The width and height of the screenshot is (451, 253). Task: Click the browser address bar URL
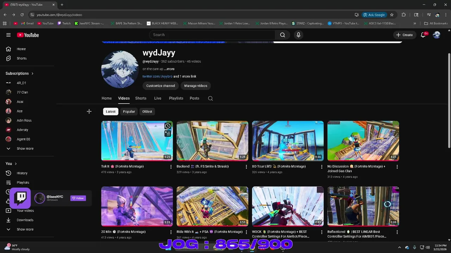click(59, 15)
